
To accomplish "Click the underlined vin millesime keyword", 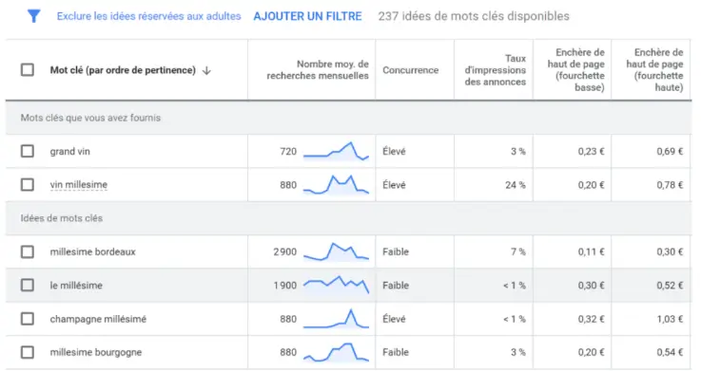I will pyautogui.click(x=79, y=185).
